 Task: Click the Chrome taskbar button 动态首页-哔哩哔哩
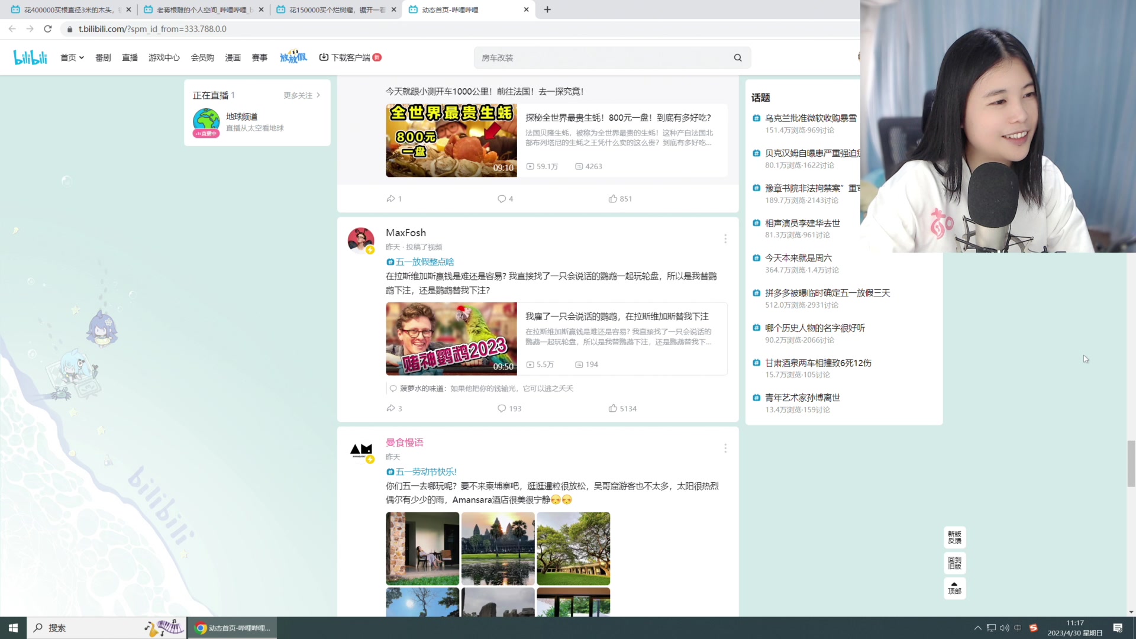pyautogui.click(x=233, y=628)
